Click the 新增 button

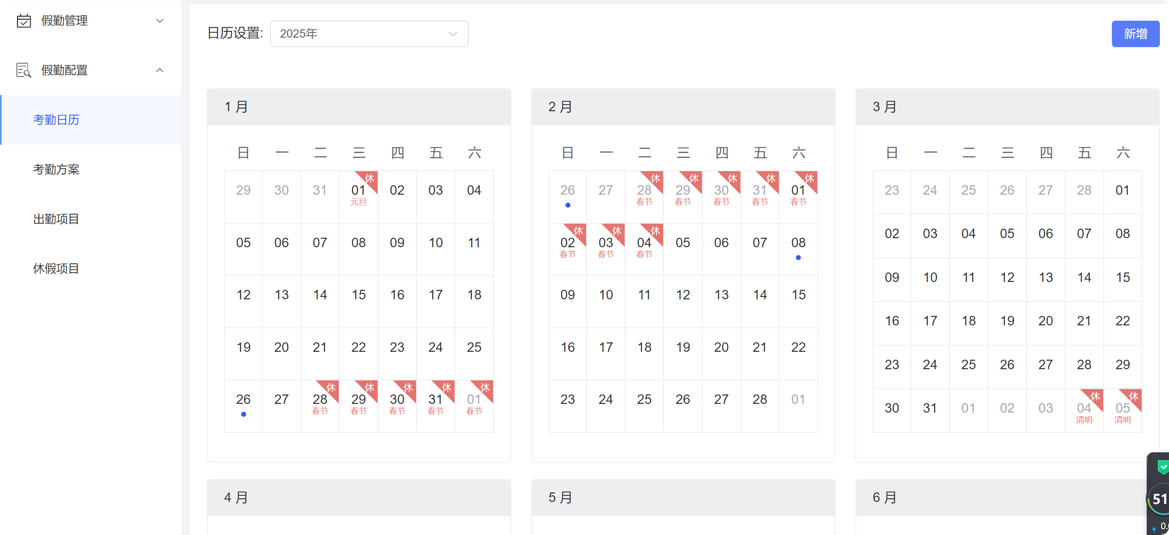(1135, 34)
